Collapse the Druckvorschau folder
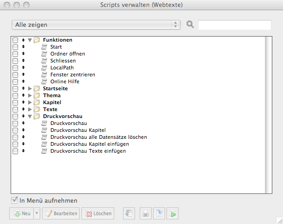Screen dimensions: 283x224 (x=30, y=117)
